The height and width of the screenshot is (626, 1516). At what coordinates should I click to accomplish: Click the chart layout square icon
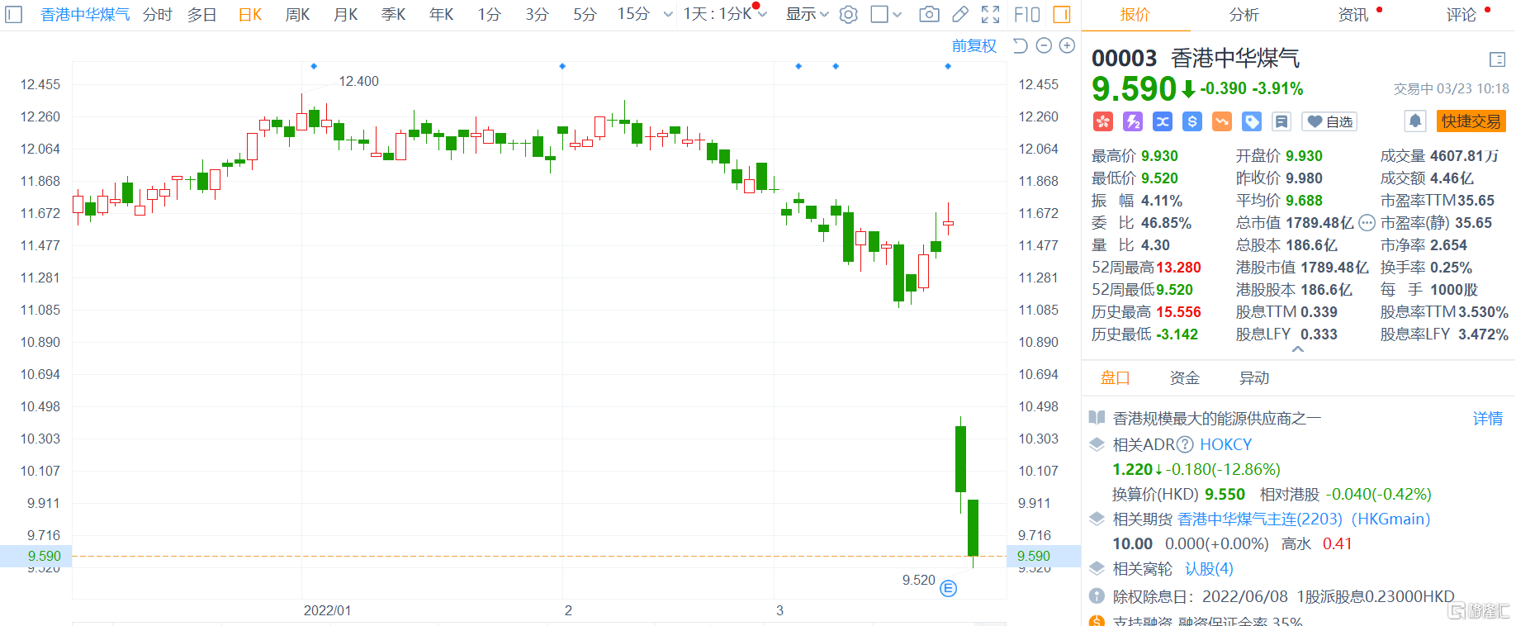point(879,14)
